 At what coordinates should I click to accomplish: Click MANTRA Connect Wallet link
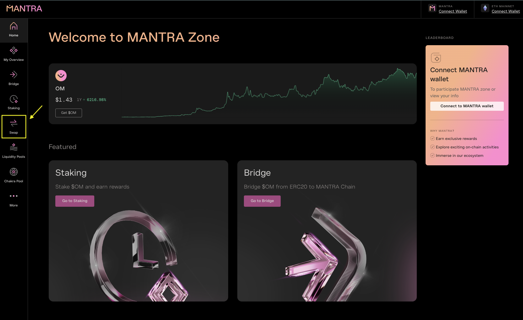click(453, 11)
